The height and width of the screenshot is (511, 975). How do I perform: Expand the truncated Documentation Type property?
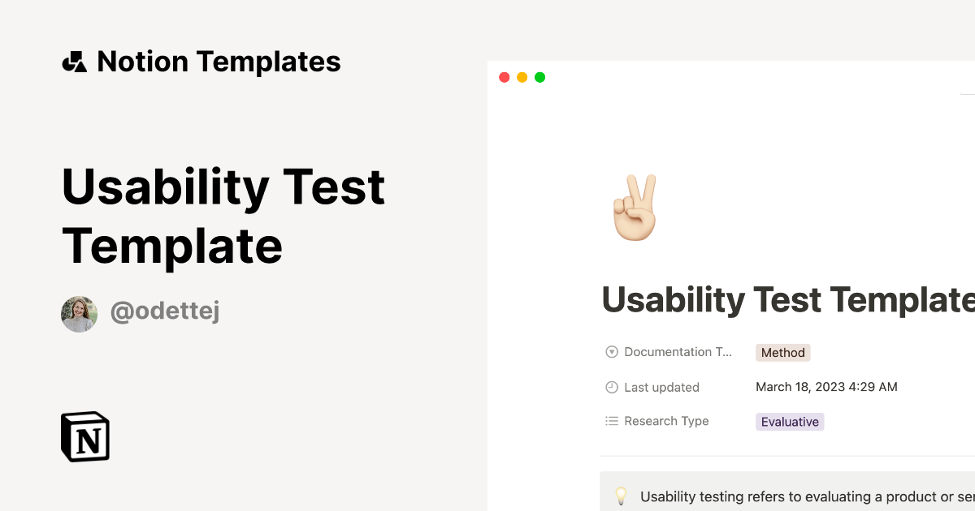click(678, 351)
